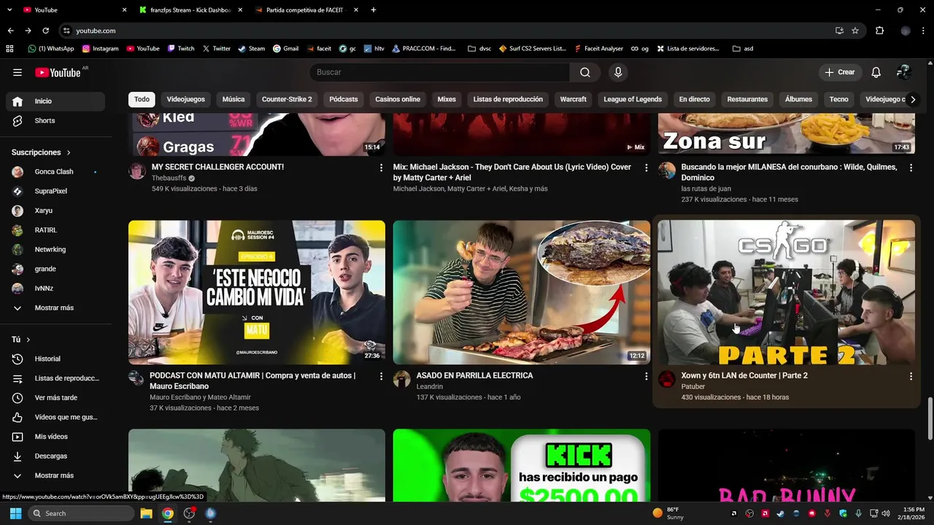
Task: Open options menu for MY SECRET CHALLENGER ACCOUNT
Action: (381, 168)
